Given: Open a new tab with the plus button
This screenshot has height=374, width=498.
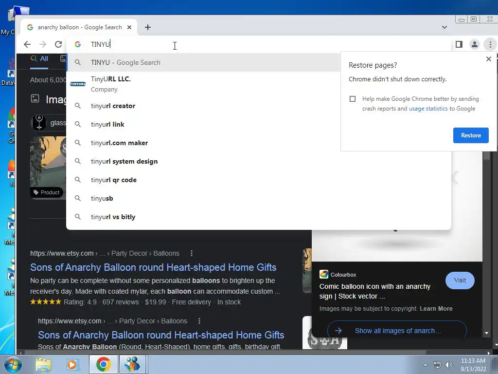Looking at the screenshot, I should tap(148, 27).
